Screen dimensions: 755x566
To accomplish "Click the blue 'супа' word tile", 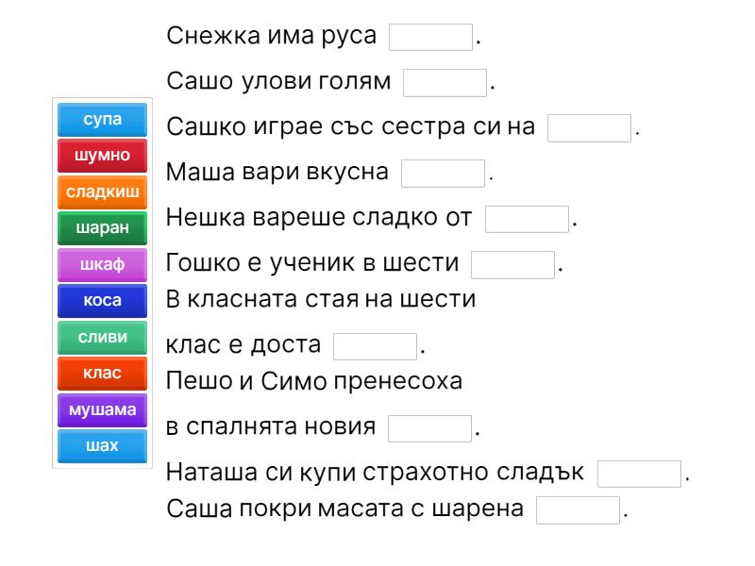I will click(102, 120).
